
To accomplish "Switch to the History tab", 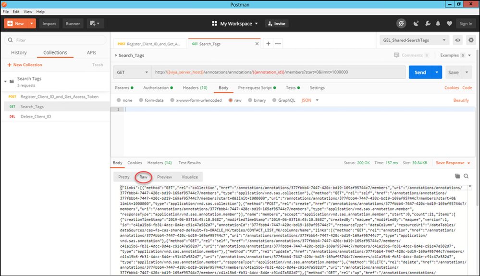I will (x=19, y=53).
